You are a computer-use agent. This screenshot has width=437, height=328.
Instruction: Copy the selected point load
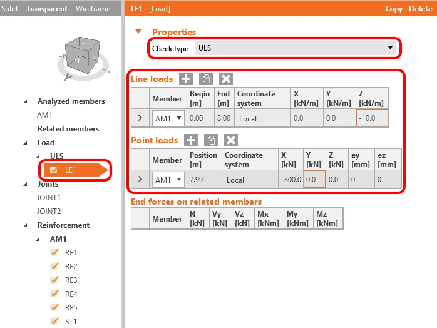point(211,140)
